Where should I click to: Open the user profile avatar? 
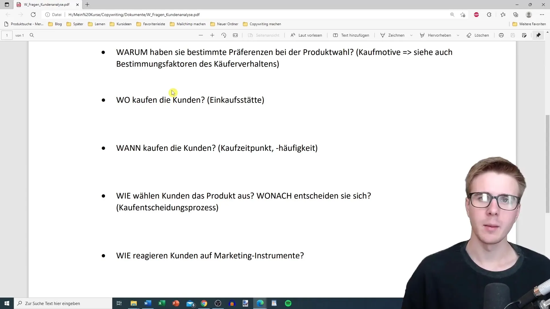pos(529,15)
